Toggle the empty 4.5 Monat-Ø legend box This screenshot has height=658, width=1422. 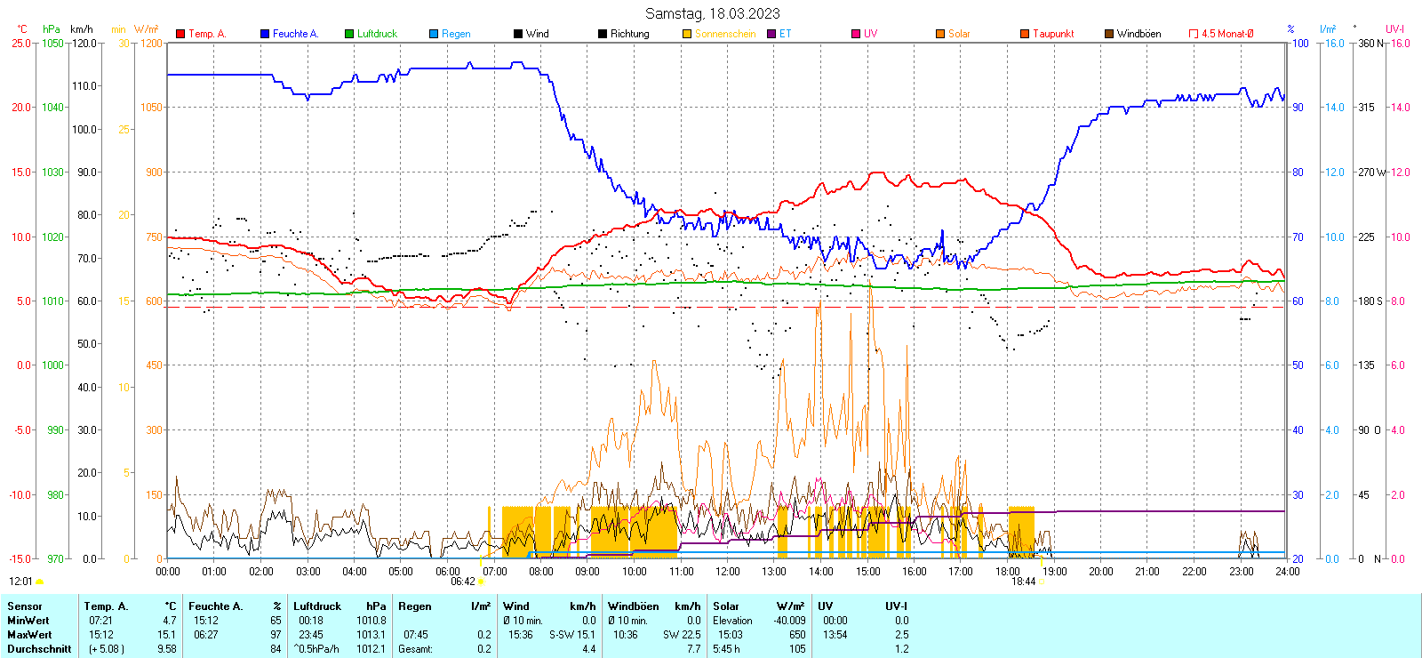coord(1194,34)
